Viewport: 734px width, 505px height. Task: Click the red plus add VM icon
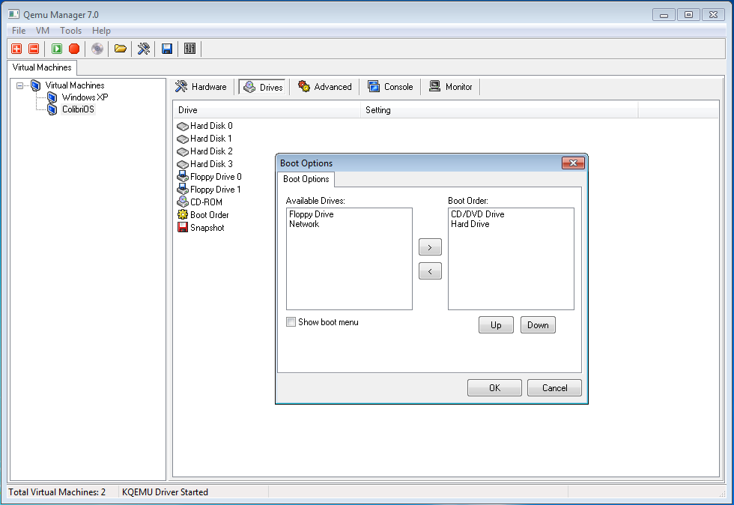[16, 49]
